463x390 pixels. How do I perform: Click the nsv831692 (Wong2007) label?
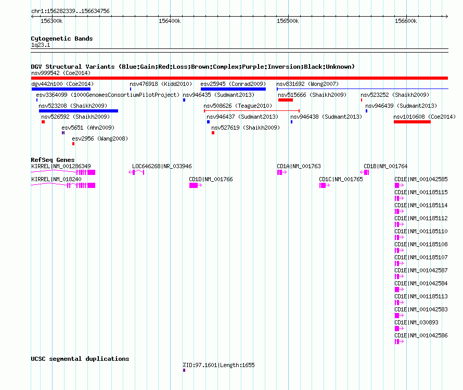pos(307,84)
